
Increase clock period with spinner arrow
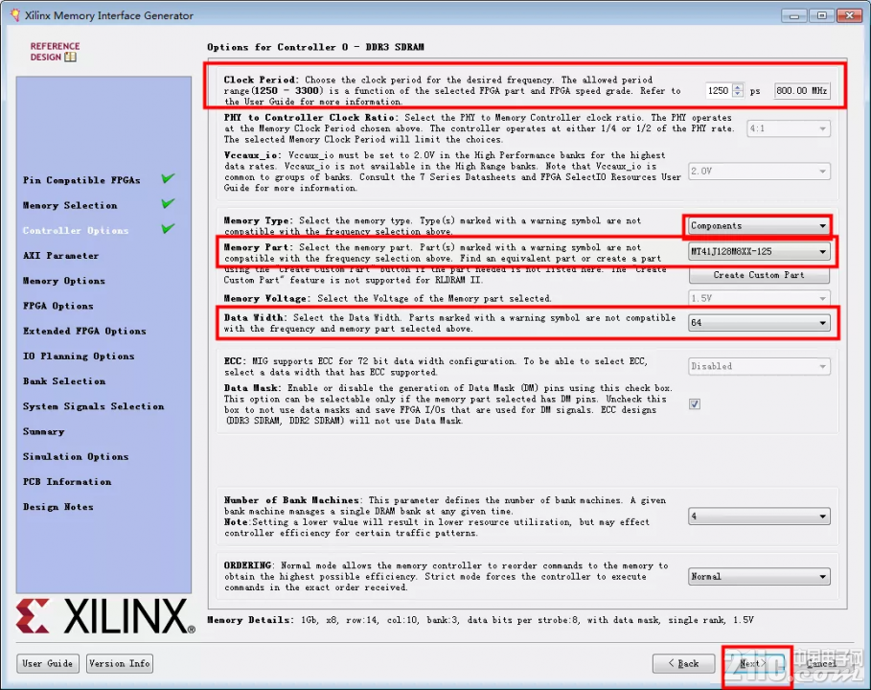point(738,87)
